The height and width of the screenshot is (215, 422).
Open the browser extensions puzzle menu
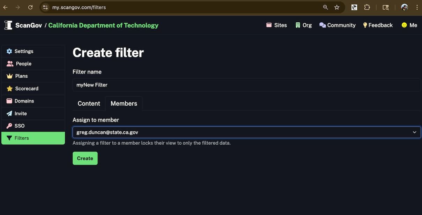click(x=367, y=7)
